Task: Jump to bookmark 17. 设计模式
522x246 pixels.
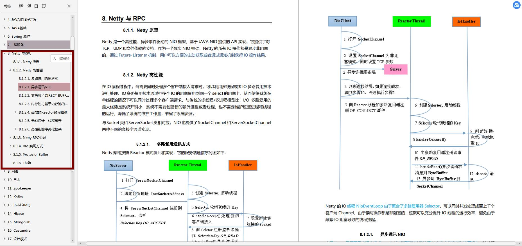Action: 17,239
